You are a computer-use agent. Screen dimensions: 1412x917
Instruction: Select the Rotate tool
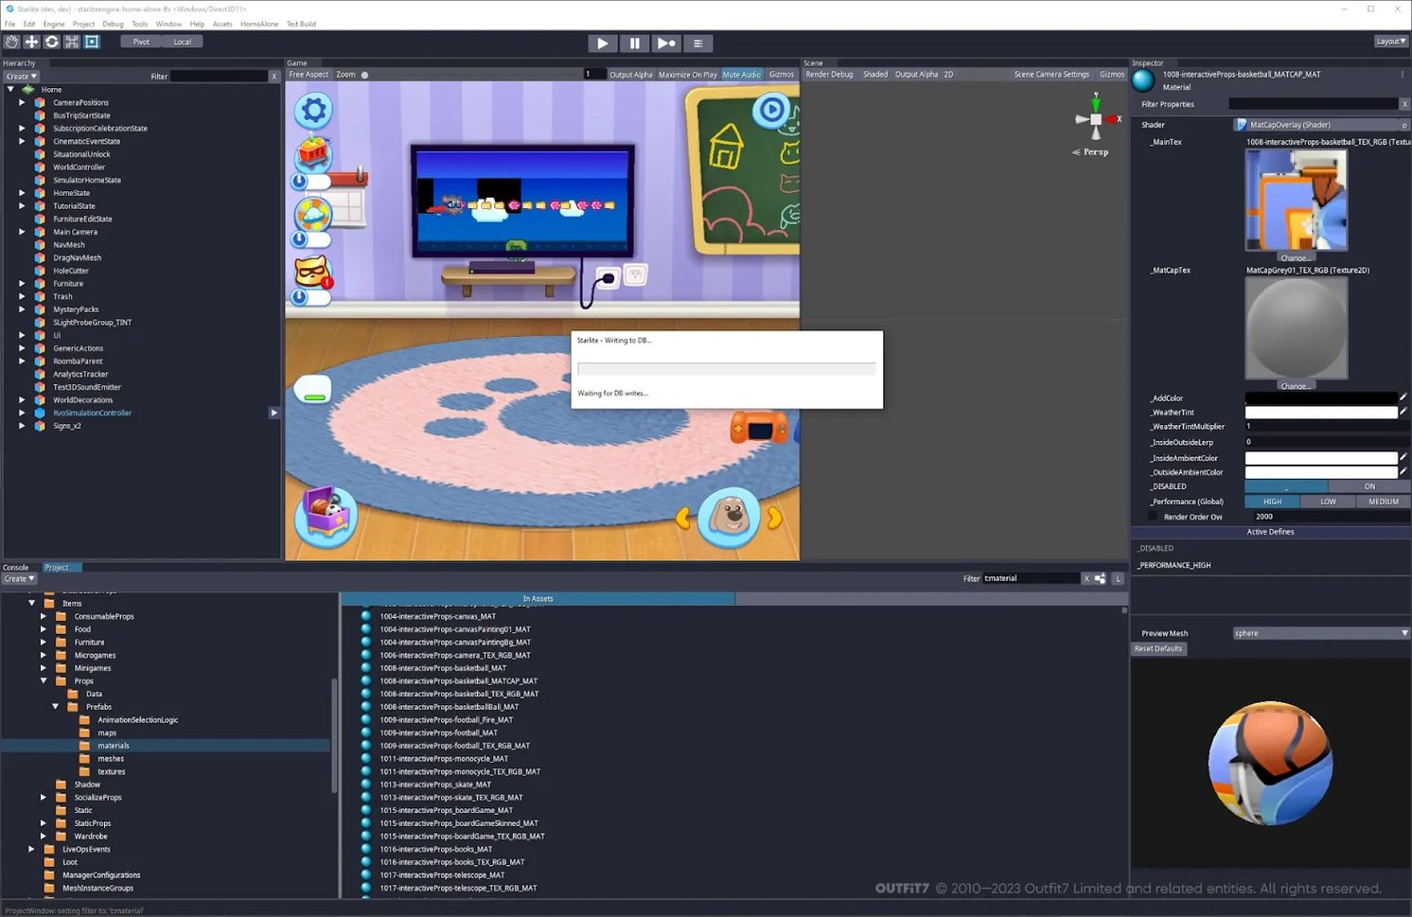(51, 42)
